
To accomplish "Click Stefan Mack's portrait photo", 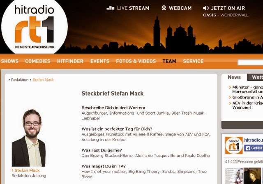I will point(28,138).
